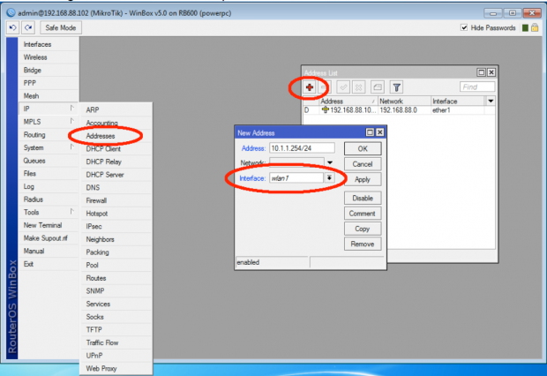
Task: Click the Exit menu item
Action: pos(49,264)
